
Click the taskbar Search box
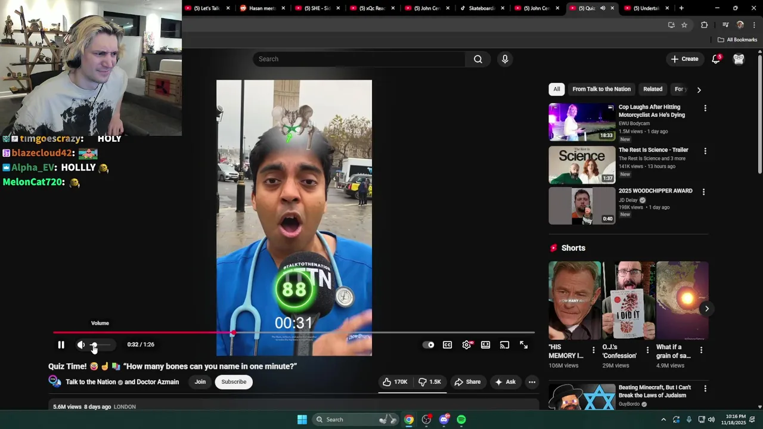coord(356,419)
